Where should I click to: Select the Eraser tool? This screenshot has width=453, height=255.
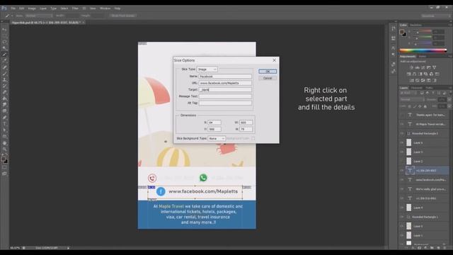[x=4, y=92]
